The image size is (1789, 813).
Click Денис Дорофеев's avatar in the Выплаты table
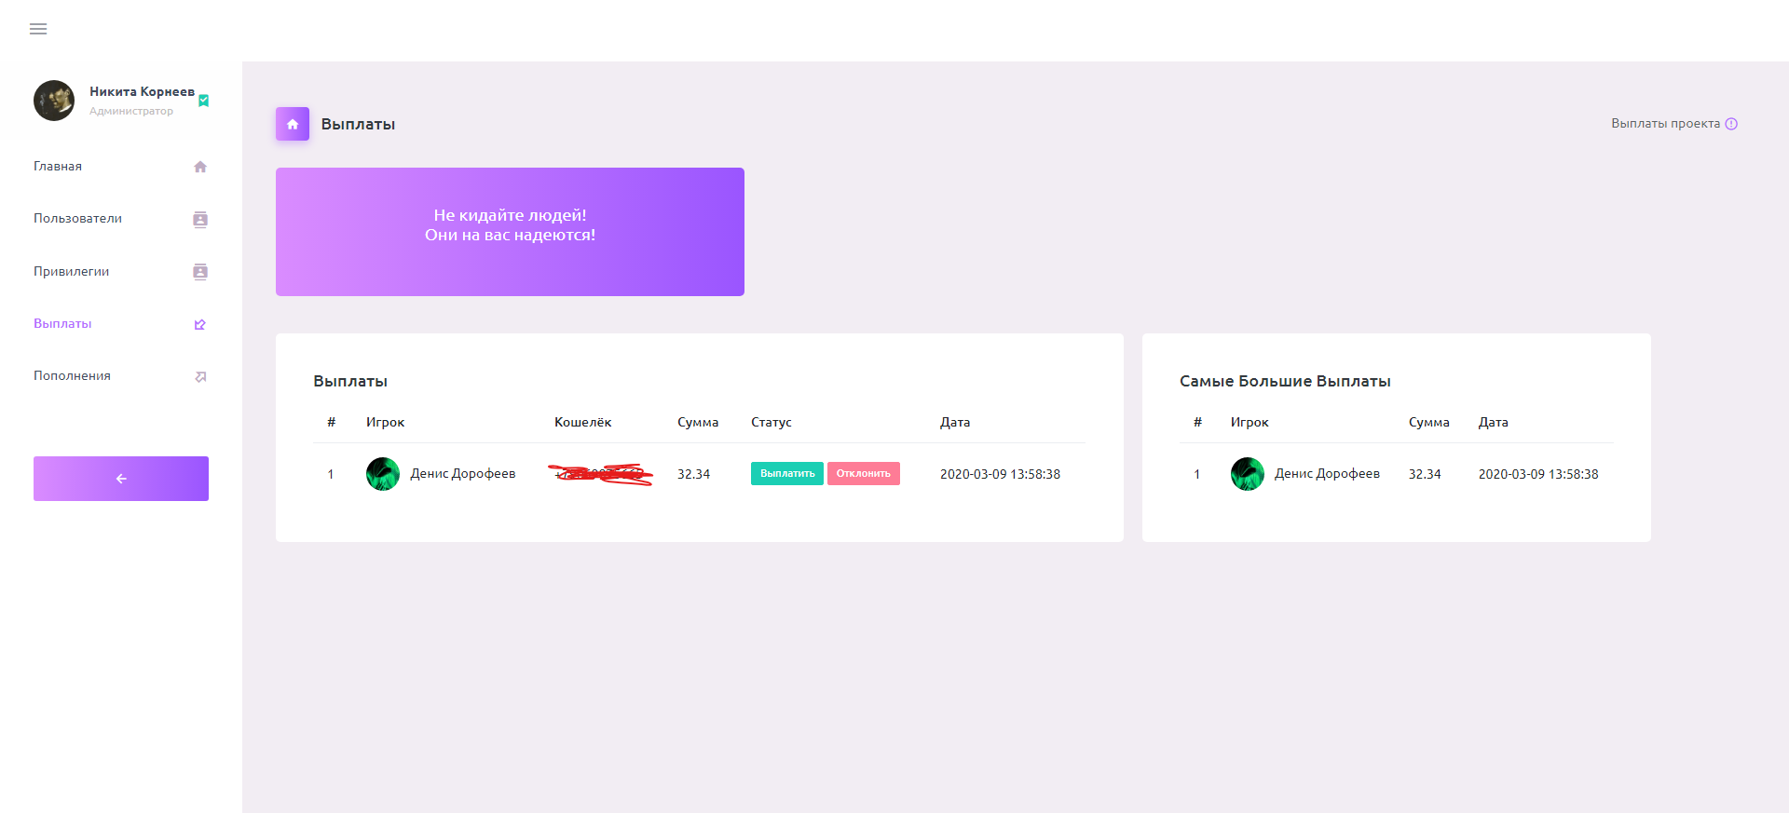(x=383, y=474)
